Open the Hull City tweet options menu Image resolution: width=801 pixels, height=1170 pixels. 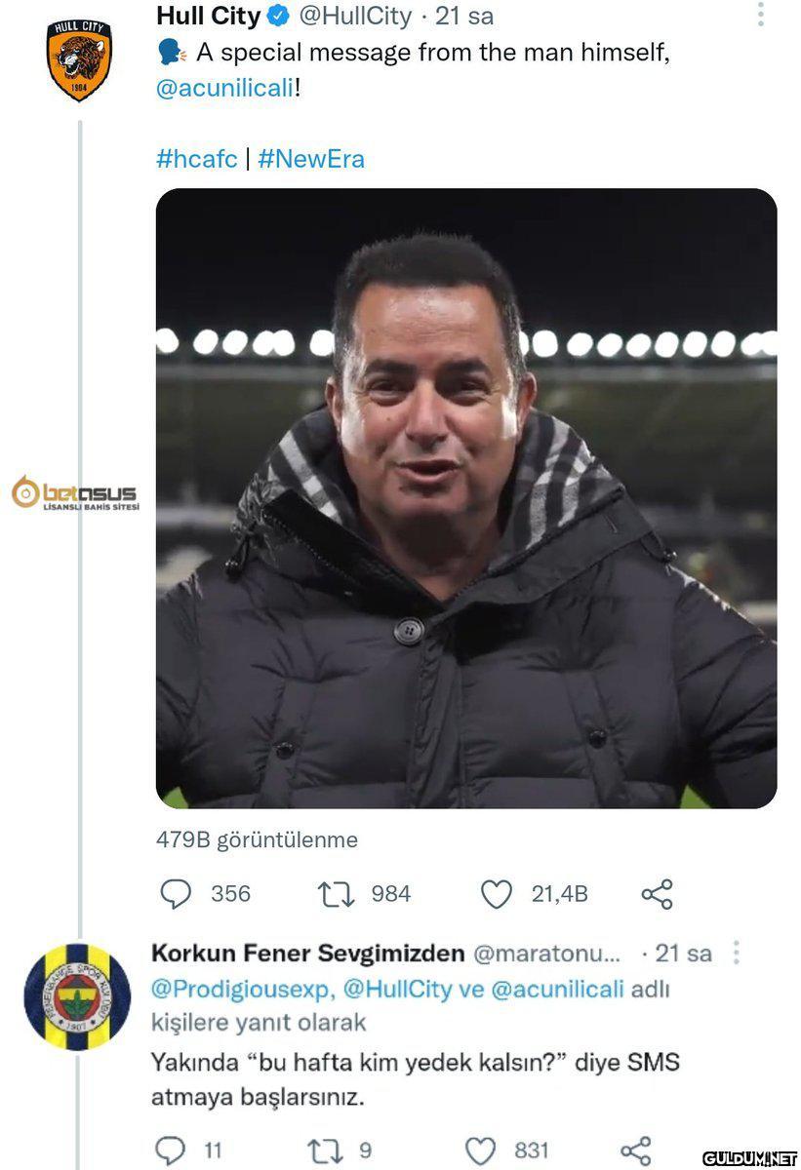click(x=760, y=15)
